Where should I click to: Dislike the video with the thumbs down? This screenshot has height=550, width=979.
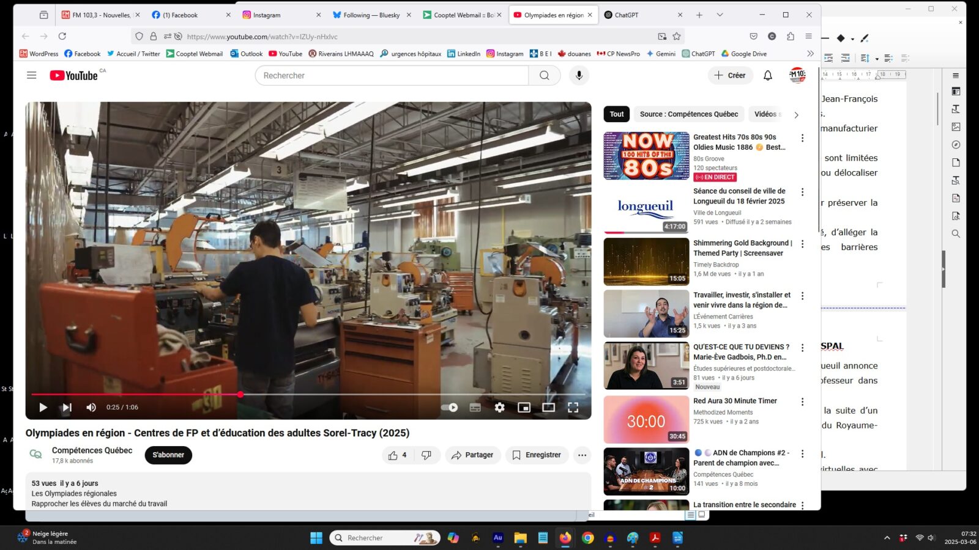[x=426, y=455]
